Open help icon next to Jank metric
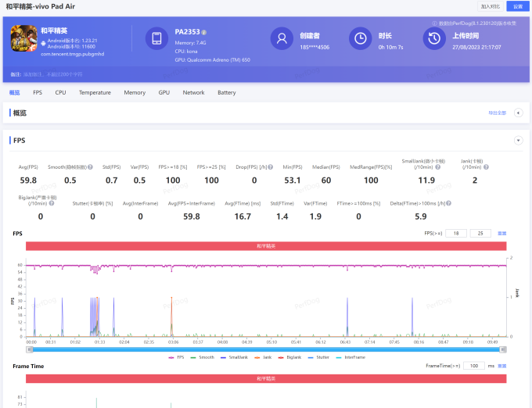 click(486, 167)
